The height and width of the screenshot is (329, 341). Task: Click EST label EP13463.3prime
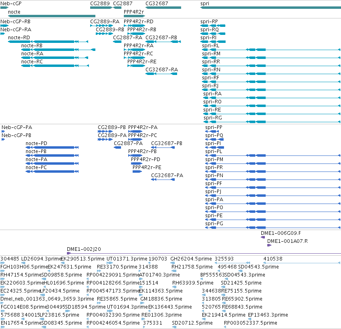[x=268, y=315]
